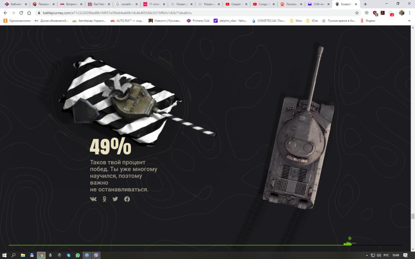Viewport: 415px width, 259px height.
Task: Expand the hidden bookmarks chevron
Action: point(409,21)
